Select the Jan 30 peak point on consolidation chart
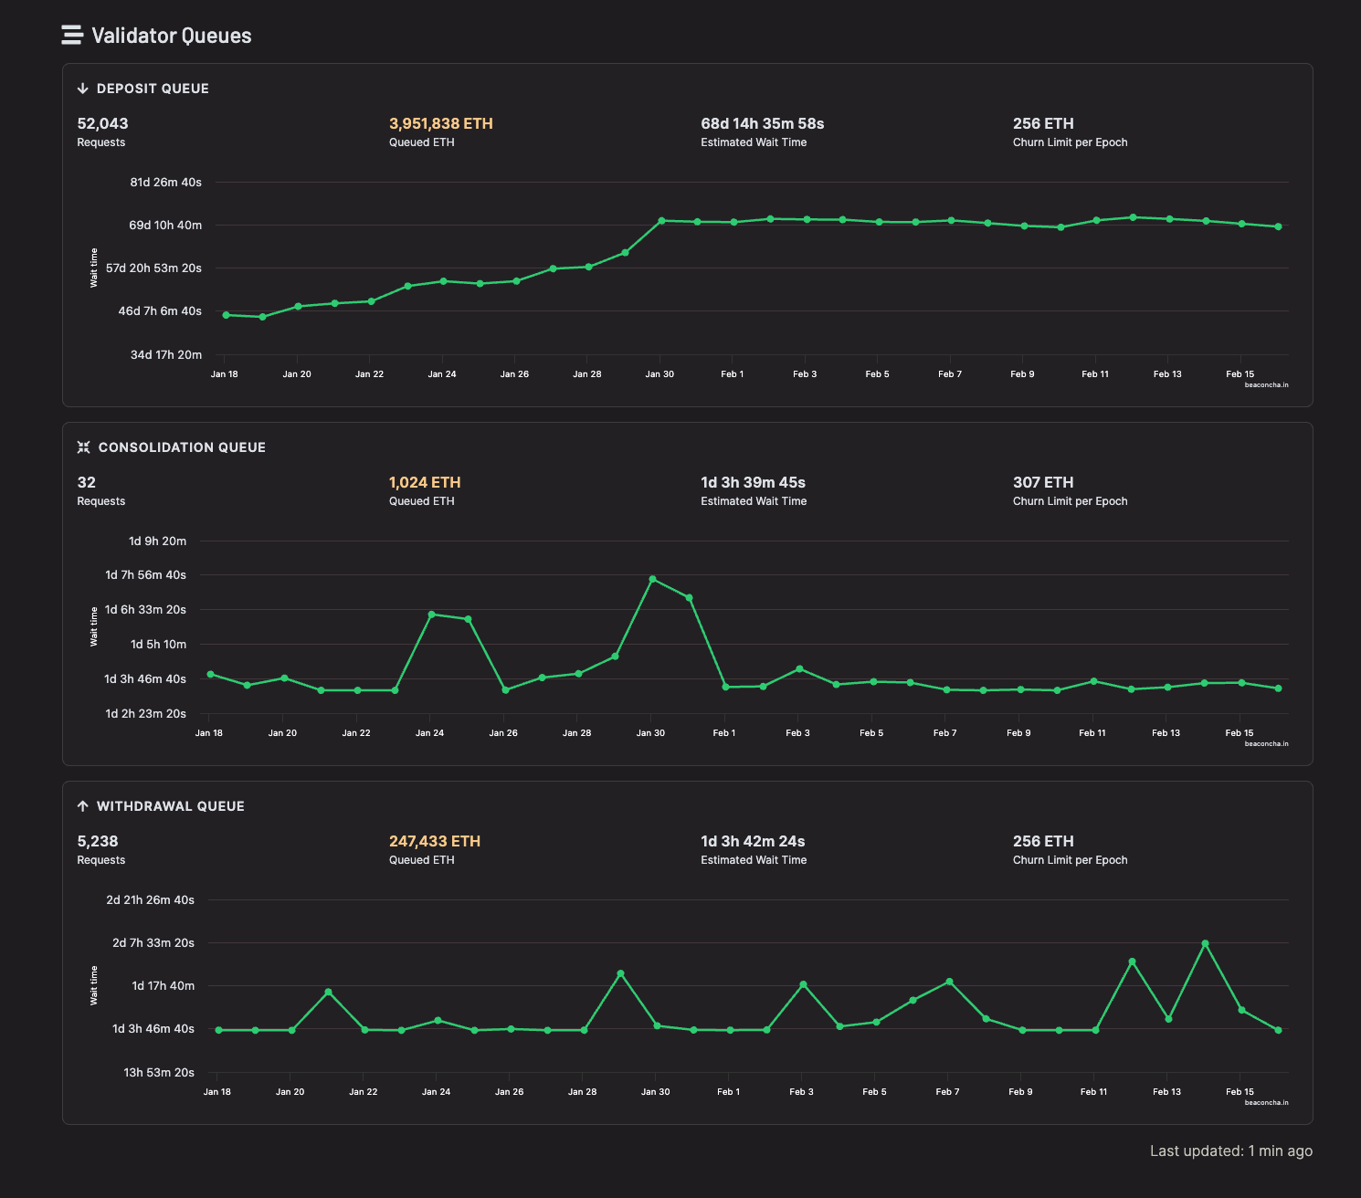Image resolution: width=1361 pixels, height=1198 pixels. click(651, 578)
